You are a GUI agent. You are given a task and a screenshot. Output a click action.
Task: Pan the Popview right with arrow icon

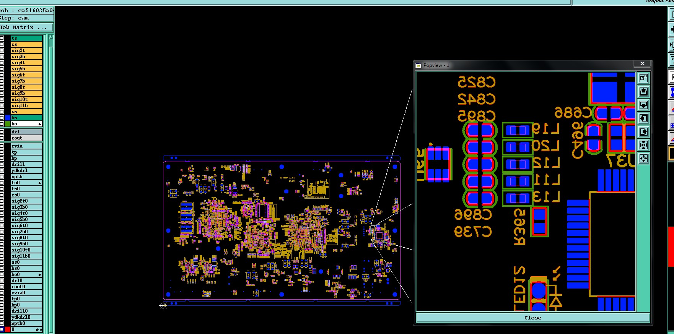(643, 132)
